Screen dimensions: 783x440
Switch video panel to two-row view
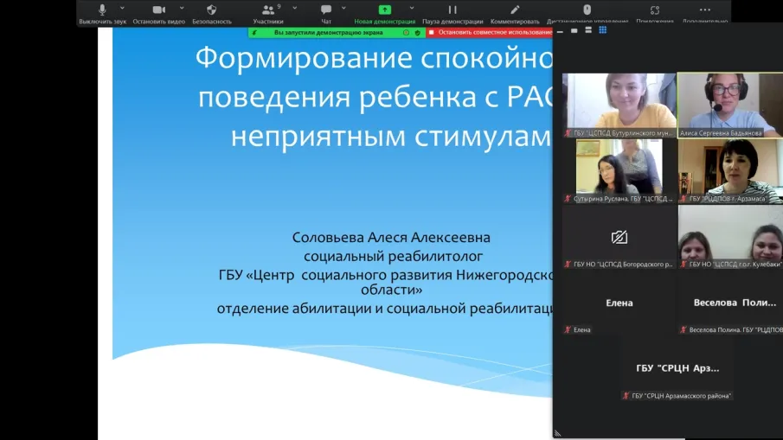coord(588,30)
